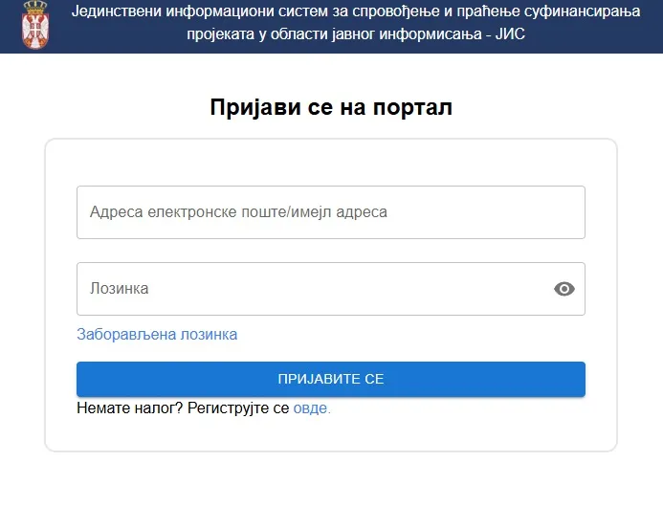Open the Заборављена лозинка link
Viewport: 663px width, 507px height.
(157, 335)
